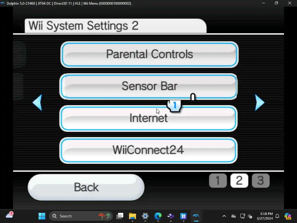The width and height of the screenshot is (297, 223).
Task: Open Copilot preview icon in taskbar
Action: click(x=288, y=216)
